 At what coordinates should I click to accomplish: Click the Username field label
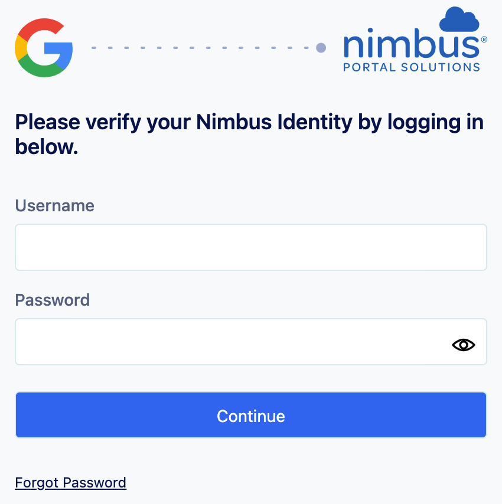tap(54, 205)
